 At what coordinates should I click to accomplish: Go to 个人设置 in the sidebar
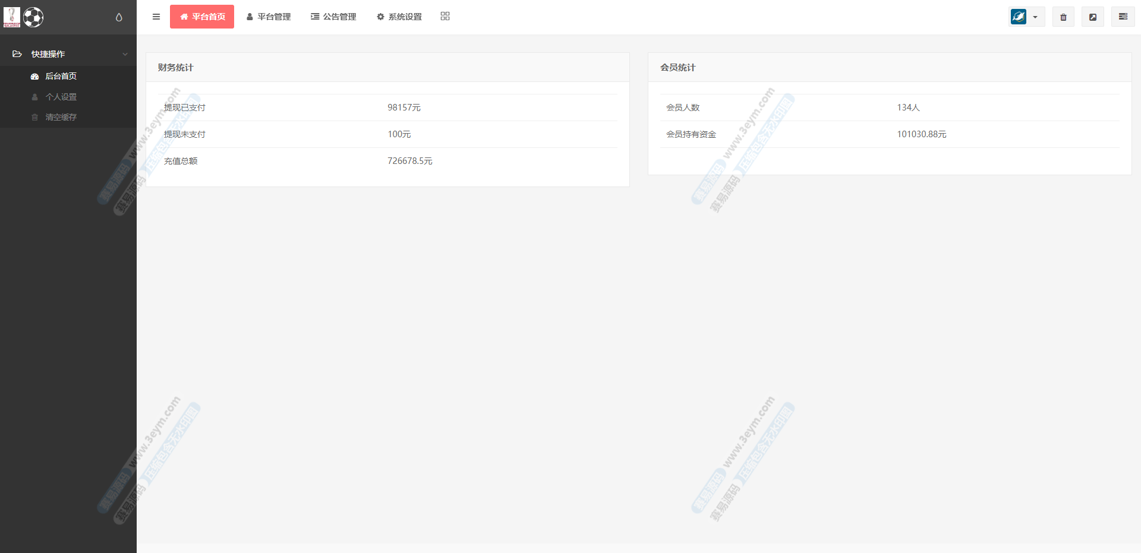(x=61, y=97)
